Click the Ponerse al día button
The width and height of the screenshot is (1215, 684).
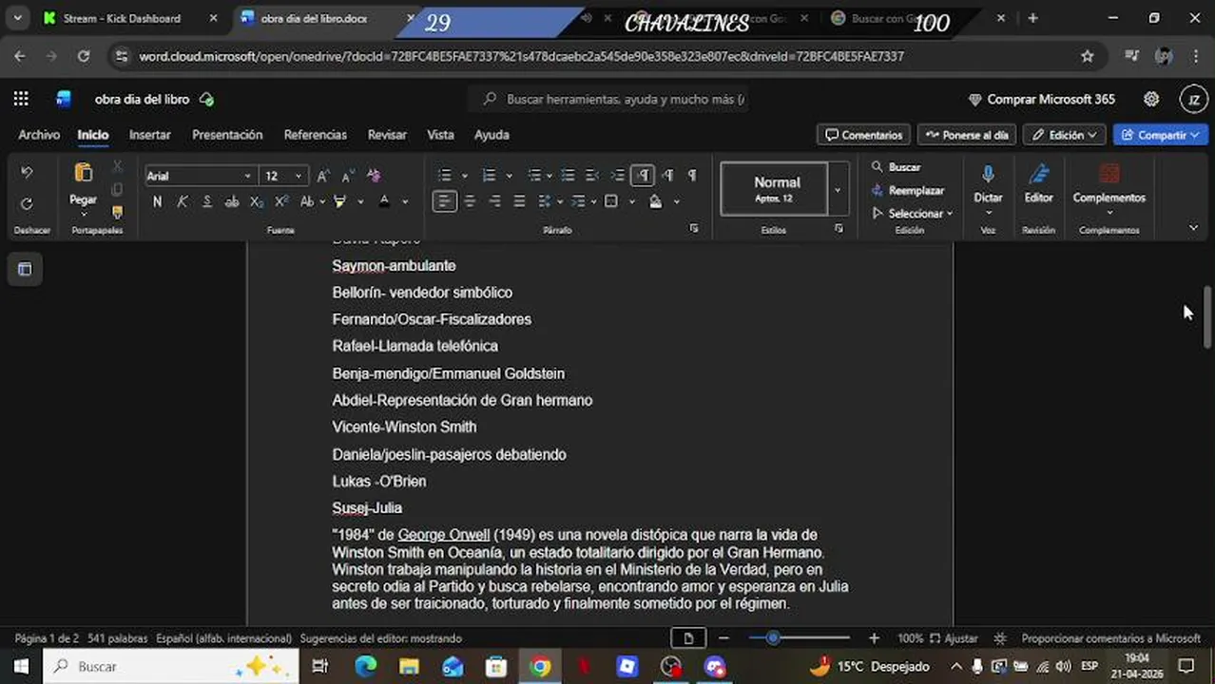[x=967, y=135]
